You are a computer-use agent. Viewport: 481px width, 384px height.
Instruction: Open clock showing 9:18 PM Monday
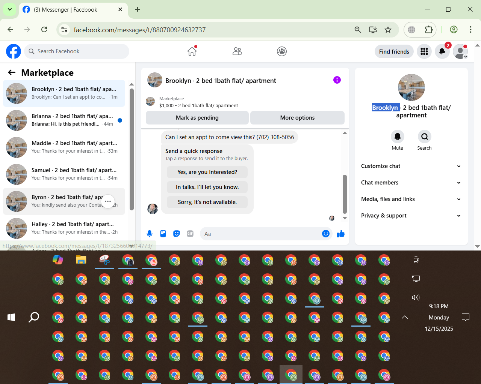[439, 317]
